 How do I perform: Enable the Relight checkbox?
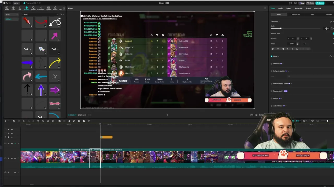point(271,98)
